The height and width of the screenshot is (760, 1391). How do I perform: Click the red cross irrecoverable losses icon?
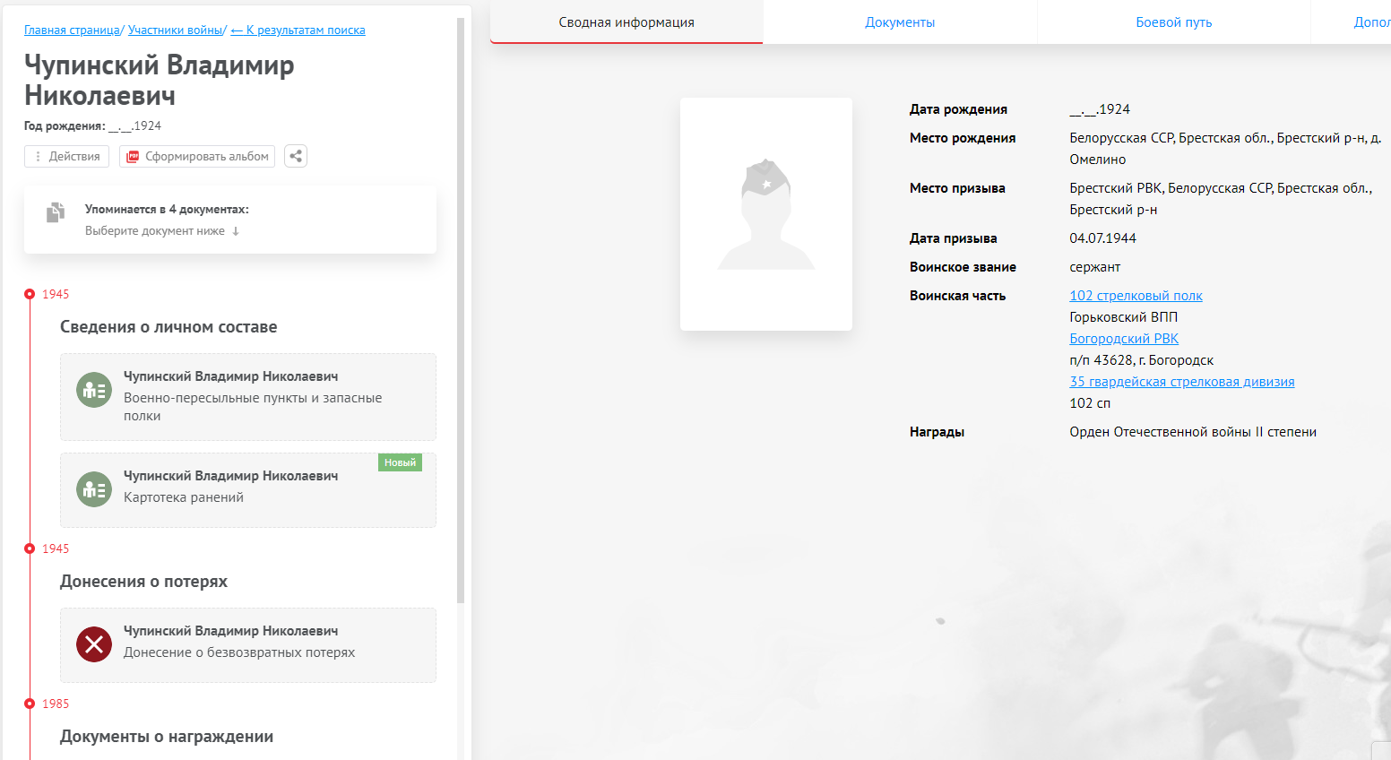click(x=94, y=644)
